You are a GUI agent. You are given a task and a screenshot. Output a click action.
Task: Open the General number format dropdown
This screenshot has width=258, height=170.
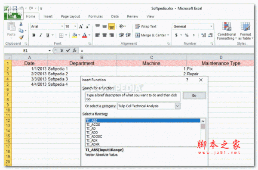pos(211,26)
